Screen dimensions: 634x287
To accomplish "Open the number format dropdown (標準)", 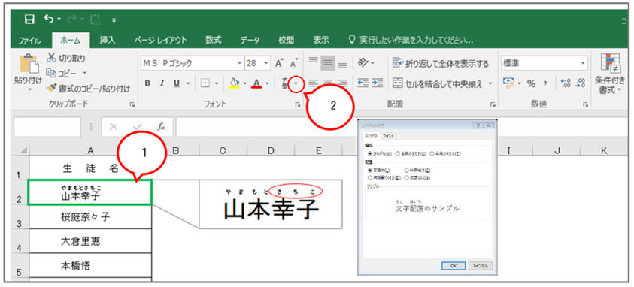I will [583, 63].
